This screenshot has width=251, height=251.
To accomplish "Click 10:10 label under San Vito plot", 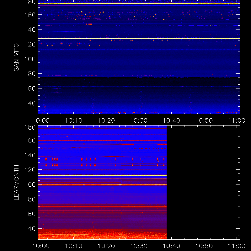I will coord(74,120).
